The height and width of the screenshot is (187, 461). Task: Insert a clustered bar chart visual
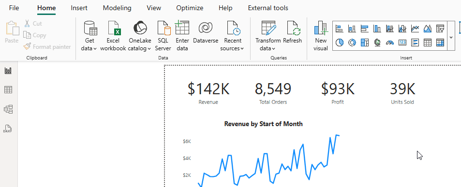(365, 29)
